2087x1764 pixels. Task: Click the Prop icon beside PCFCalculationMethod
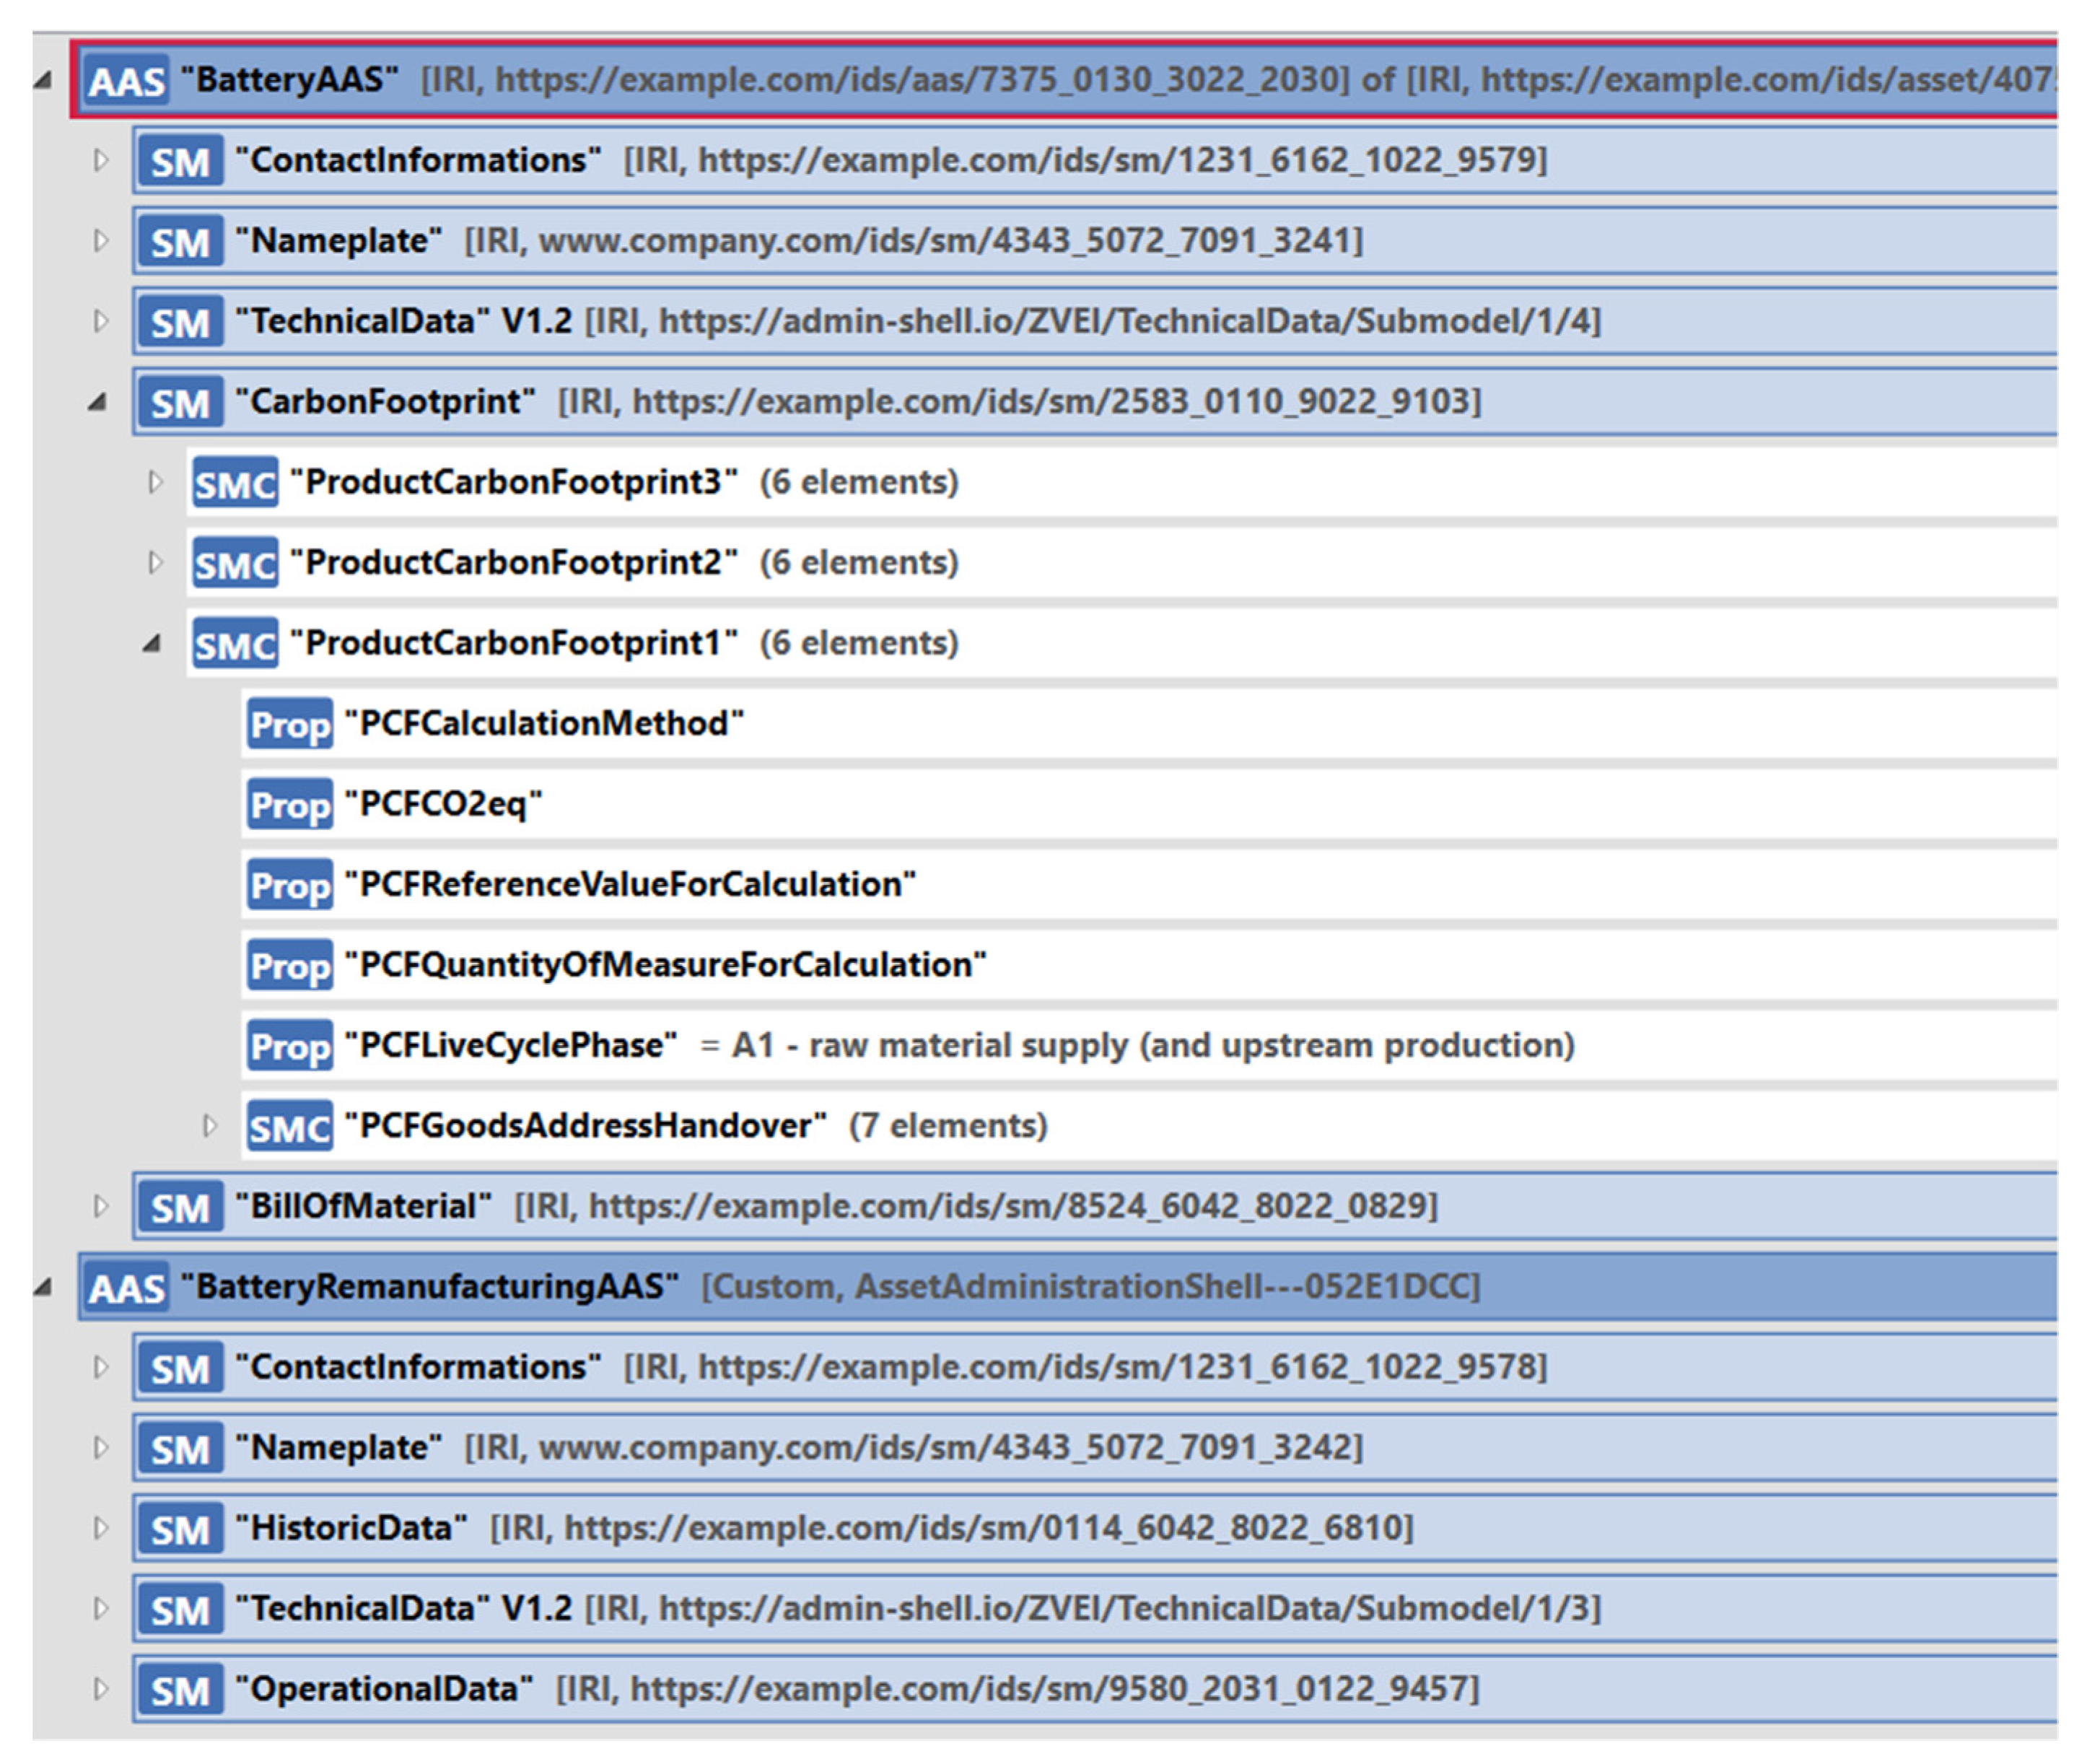pyautogui.click(x=290, y=724)
